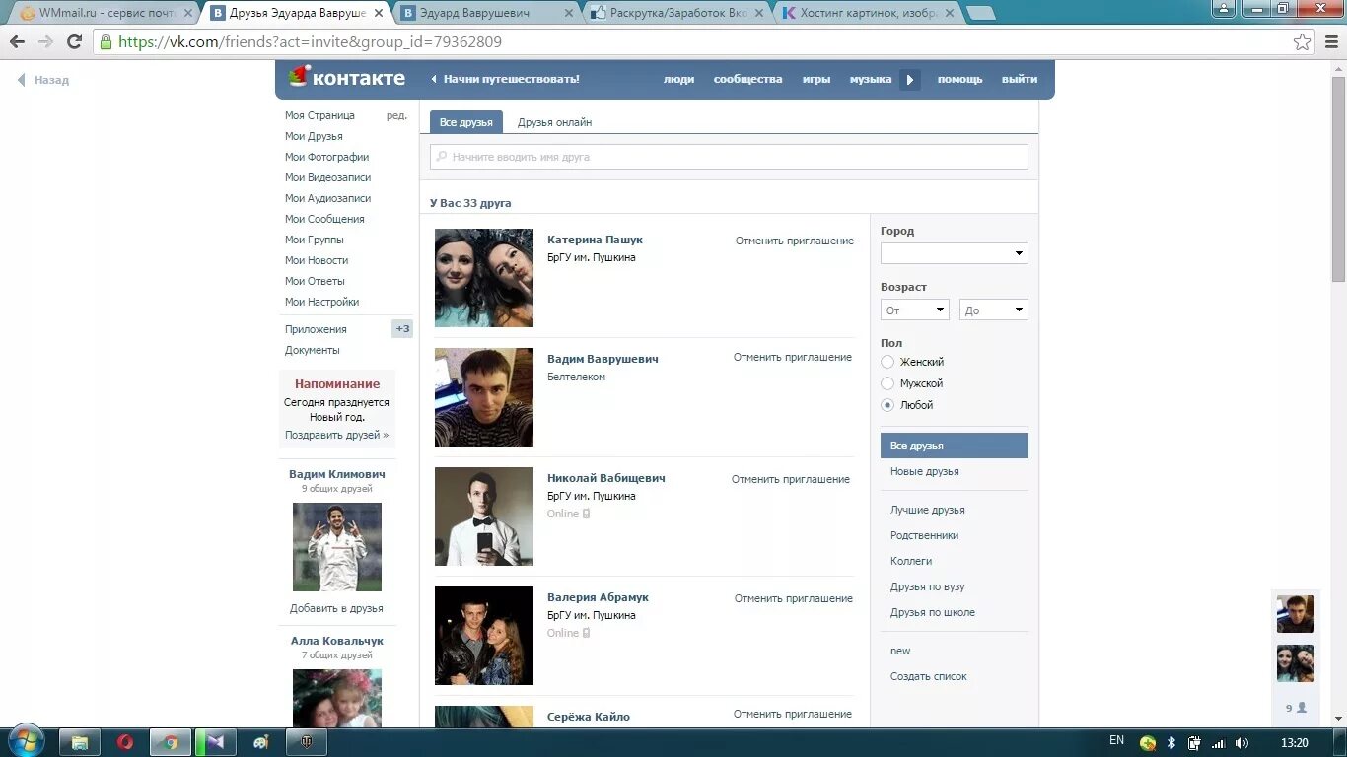Close the Друзья Эдуарда tab

pos(379,14)
